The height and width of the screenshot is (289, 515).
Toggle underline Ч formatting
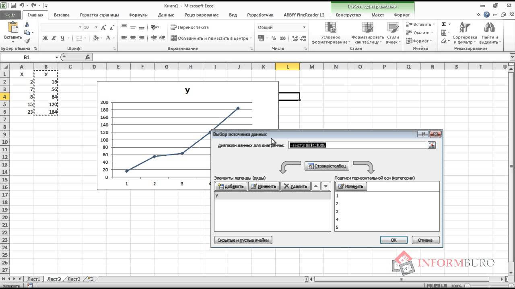[x=62, y=38]
